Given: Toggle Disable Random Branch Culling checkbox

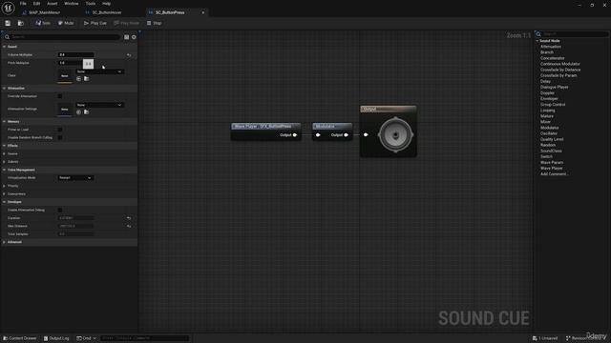Looking at the screenshot, I should (59, 137).
